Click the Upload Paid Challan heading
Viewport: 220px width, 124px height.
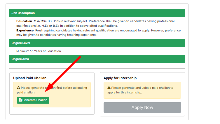click(x=30, y=78)
